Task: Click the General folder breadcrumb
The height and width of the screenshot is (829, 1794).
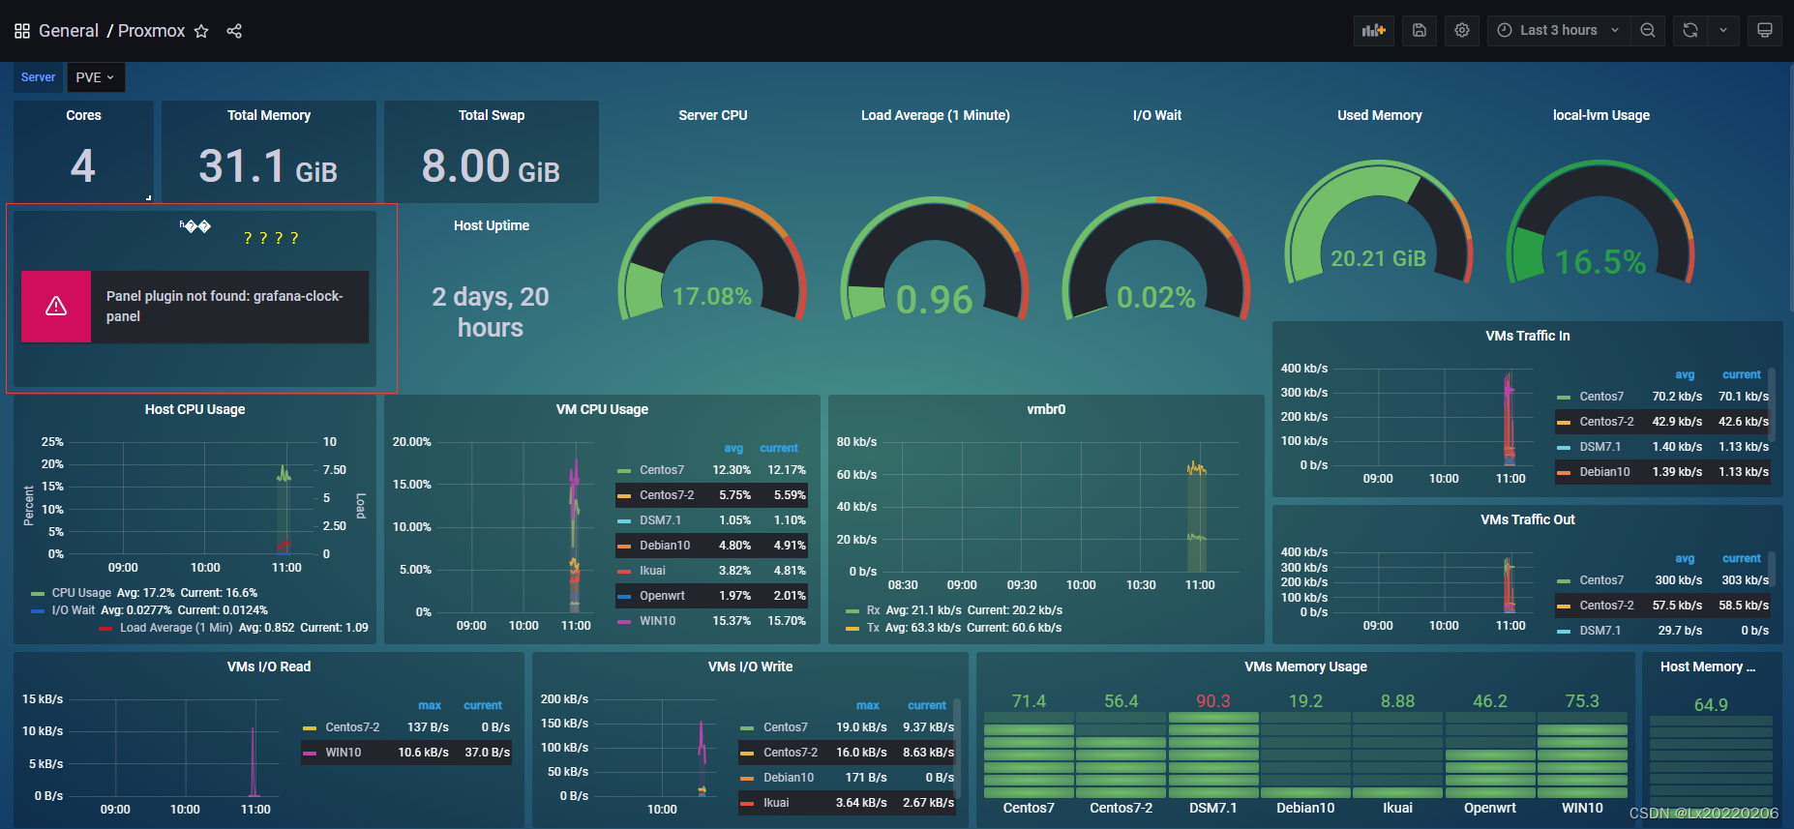Action: 69,31
